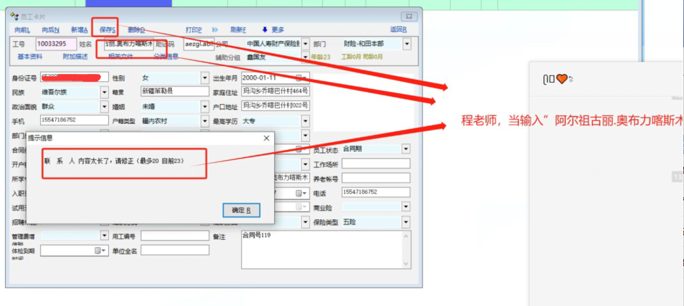The height and width of the screenshot is (306, 684).
Task: Click the 员工卡片 window title icon
Action: (x=15, y=16)
